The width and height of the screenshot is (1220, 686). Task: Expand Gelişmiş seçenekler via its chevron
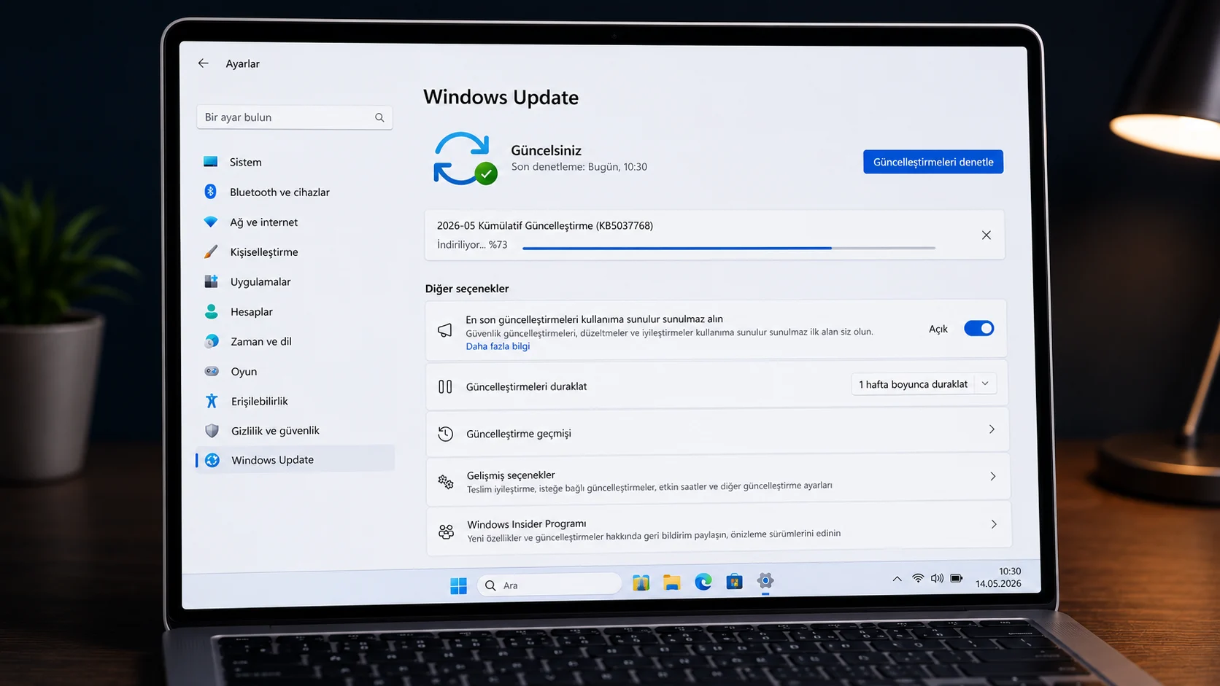click(992, 476)
